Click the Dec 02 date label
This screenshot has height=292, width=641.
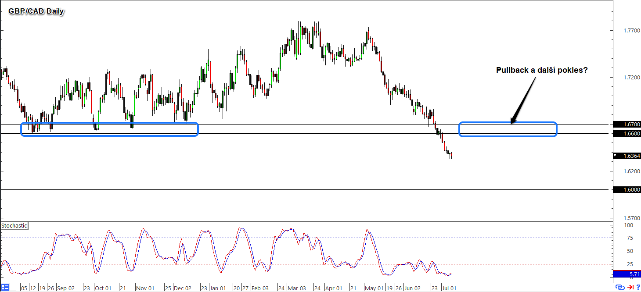[182, 288]
